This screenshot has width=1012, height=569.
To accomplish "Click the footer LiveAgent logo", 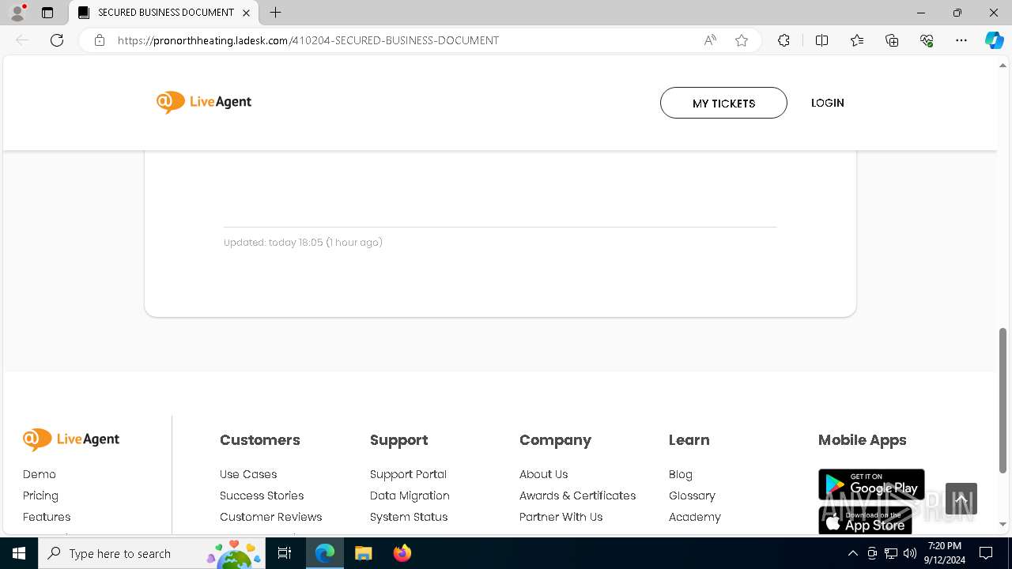I will point(71,439).
